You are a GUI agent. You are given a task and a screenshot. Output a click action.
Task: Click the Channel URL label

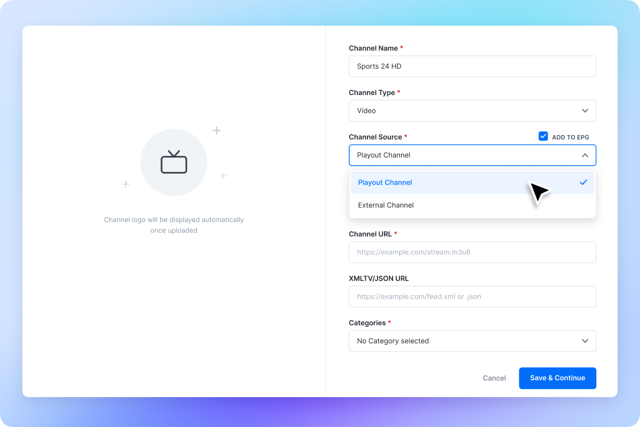pyautogui.click(x=370, y=234)
